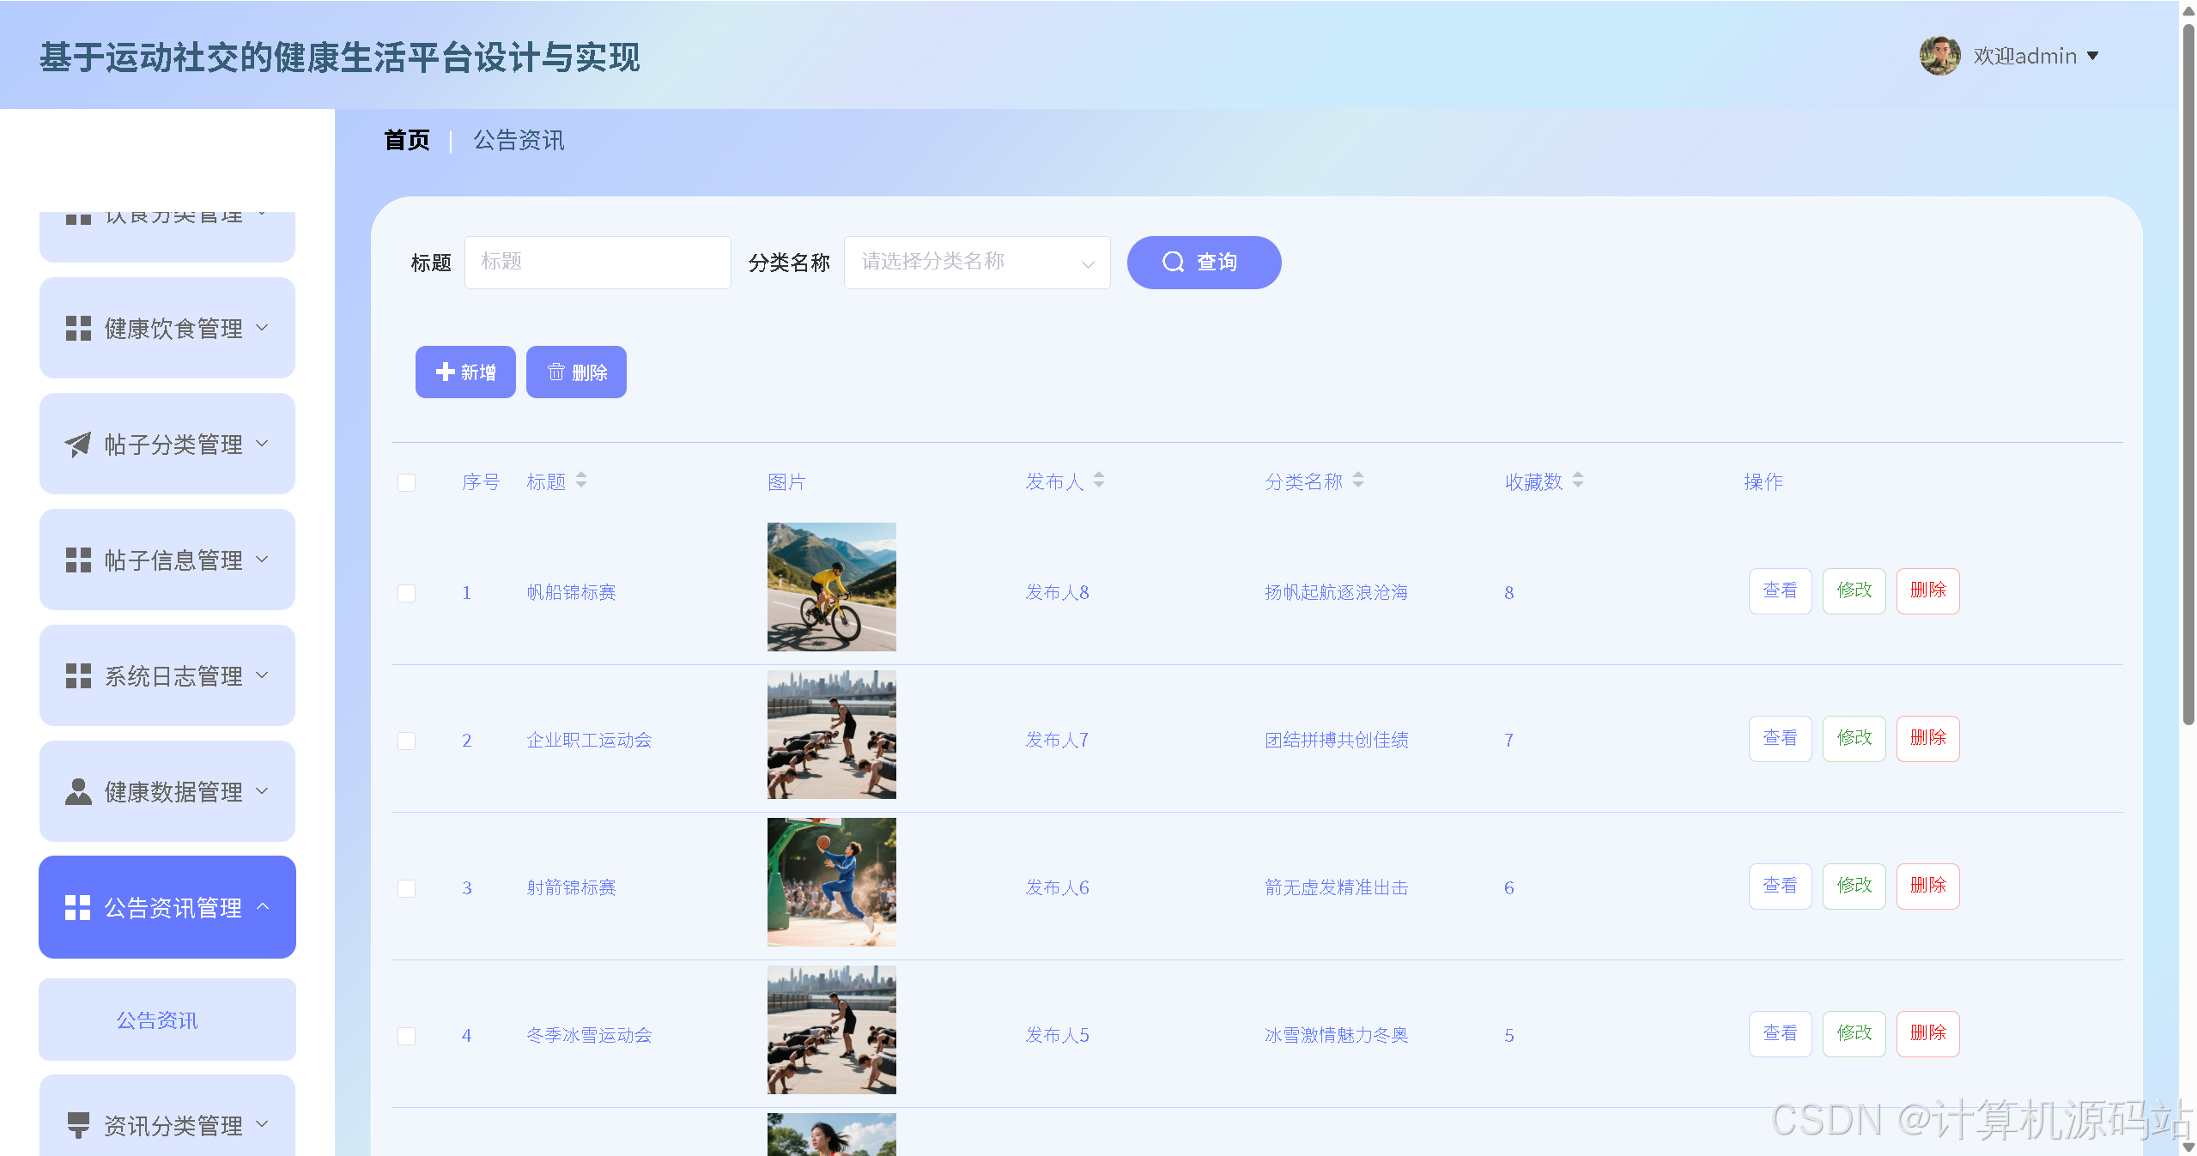Expand 帖子分类管理 menu chevron
This screenshot has width=2197, height=1156.
pos(263,443)
